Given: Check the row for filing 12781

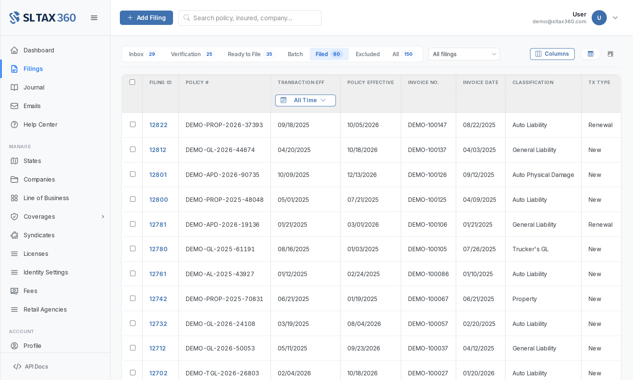Looking at the screenshot, I should click(133, 224).
